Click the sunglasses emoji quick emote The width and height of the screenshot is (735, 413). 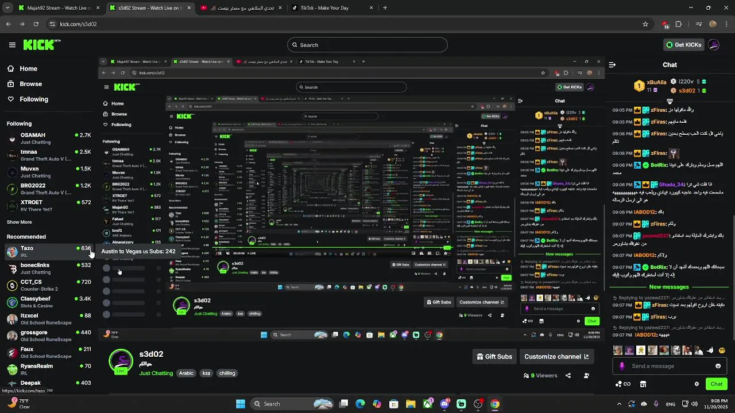[722, 350]
